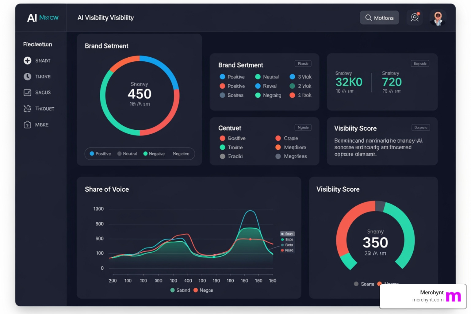Switch to the Fledieatton section in sidebar
Viewport: 471px width, 314px height.
coord(37,44)
